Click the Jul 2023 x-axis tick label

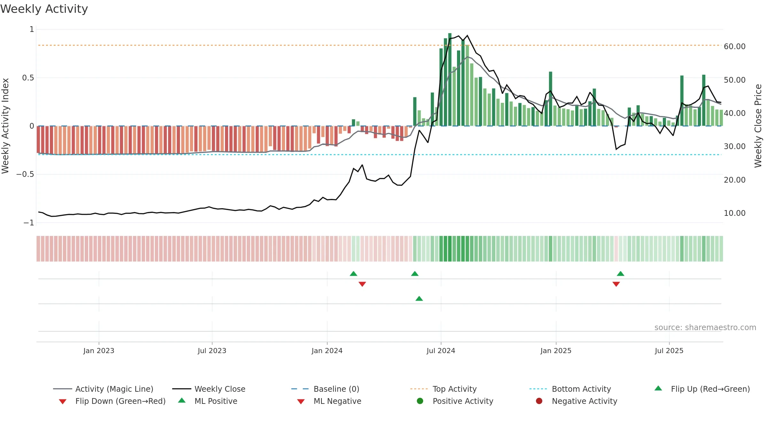click(x=212, y=351)
